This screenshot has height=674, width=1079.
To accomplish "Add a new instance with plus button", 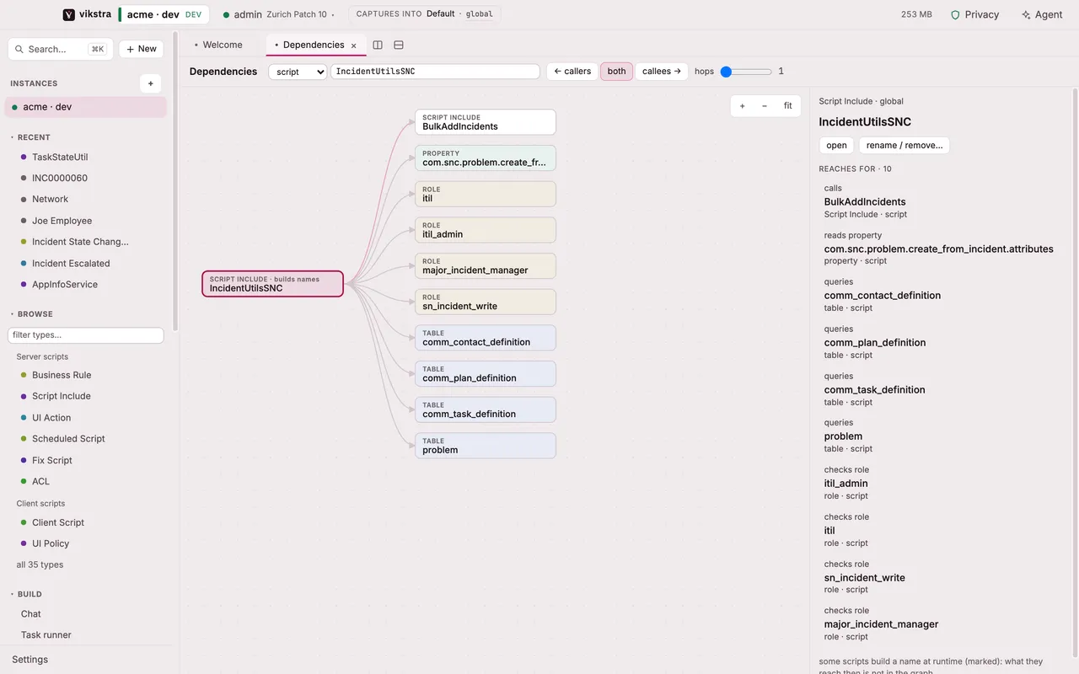I will (x=150, y=83).
